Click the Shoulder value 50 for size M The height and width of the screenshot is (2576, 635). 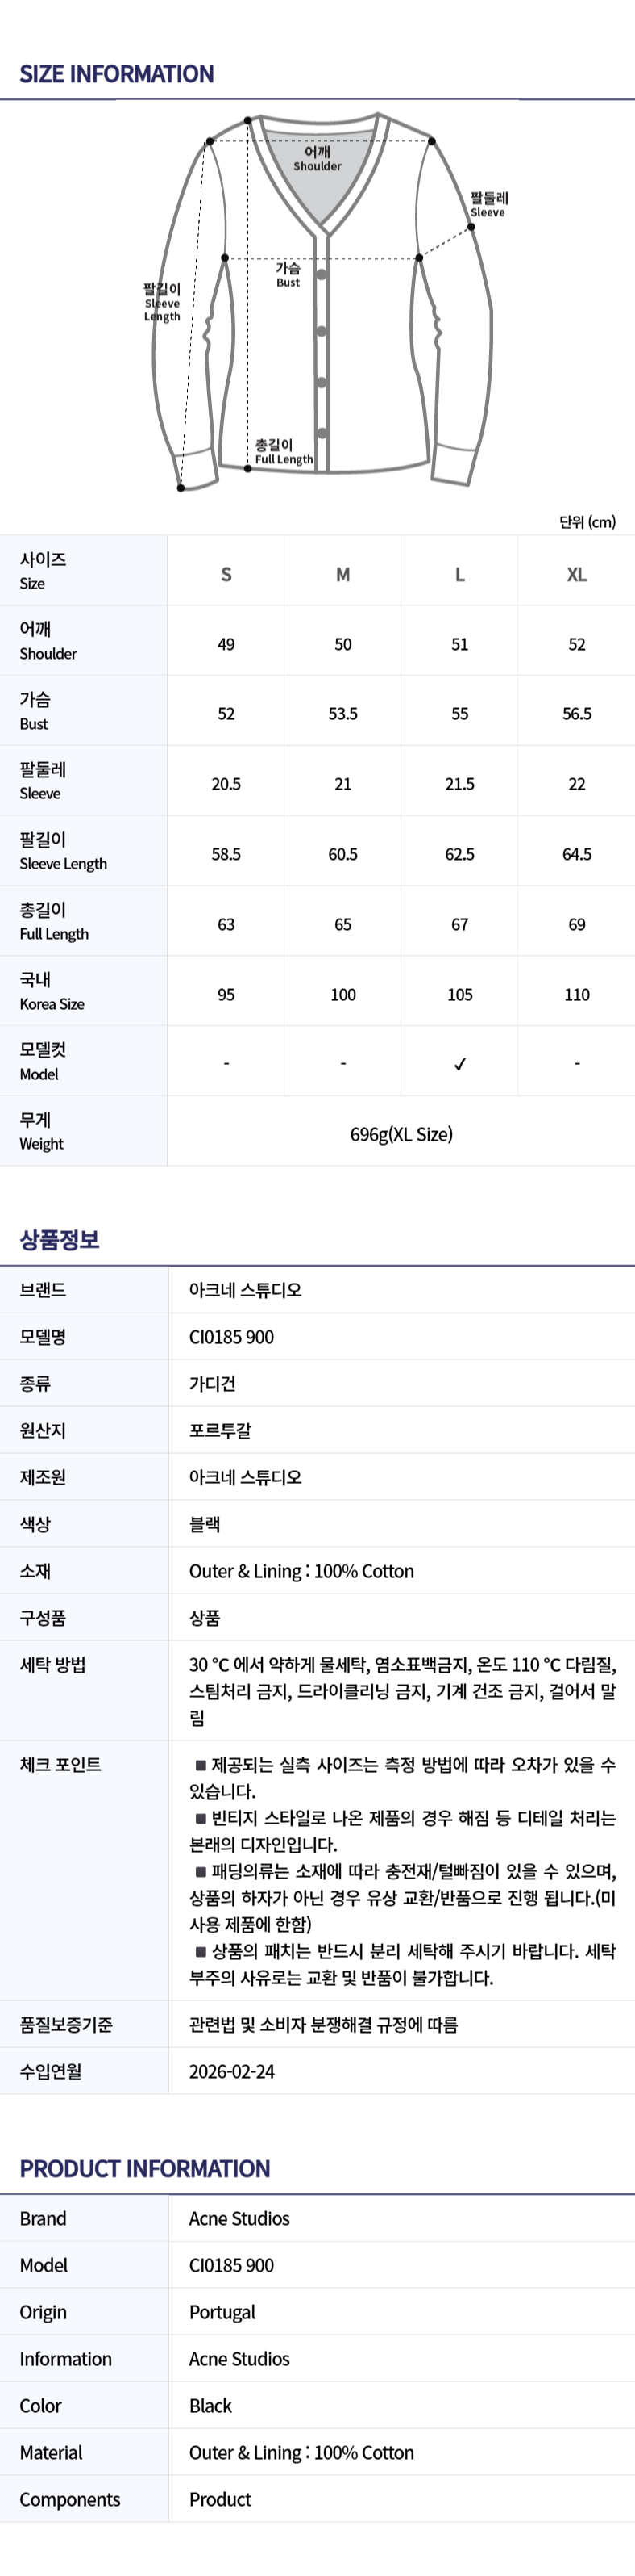[342, 644]
